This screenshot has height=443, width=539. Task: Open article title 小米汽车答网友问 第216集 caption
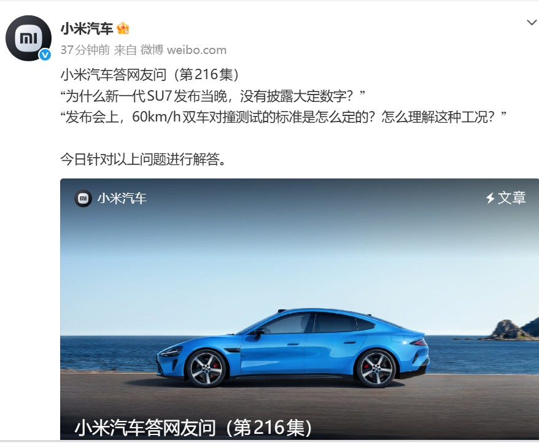tap(193, 428)
